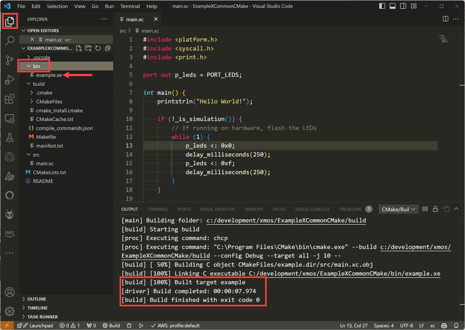465x330 pixels.
Task: Toggle output auto-scroll lock
Action: (x=435, y=209)
